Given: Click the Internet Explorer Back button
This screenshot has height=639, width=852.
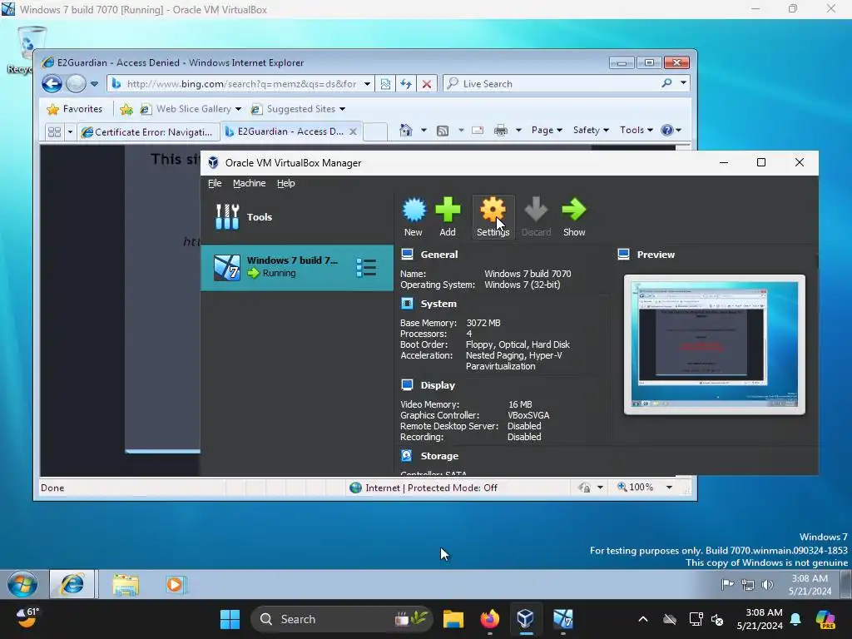Looking at the screenshot, I should 52,84.
